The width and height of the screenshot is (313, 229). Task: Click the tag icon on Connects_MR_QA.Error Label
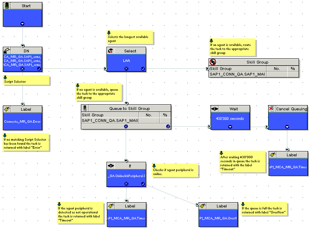[x=7, y=109]
